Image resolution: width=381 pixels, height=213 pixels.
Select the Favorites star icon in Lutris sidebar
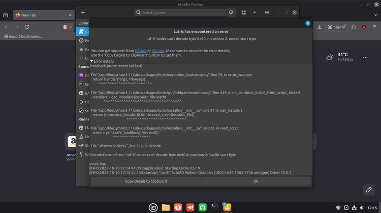coord(81,50)
